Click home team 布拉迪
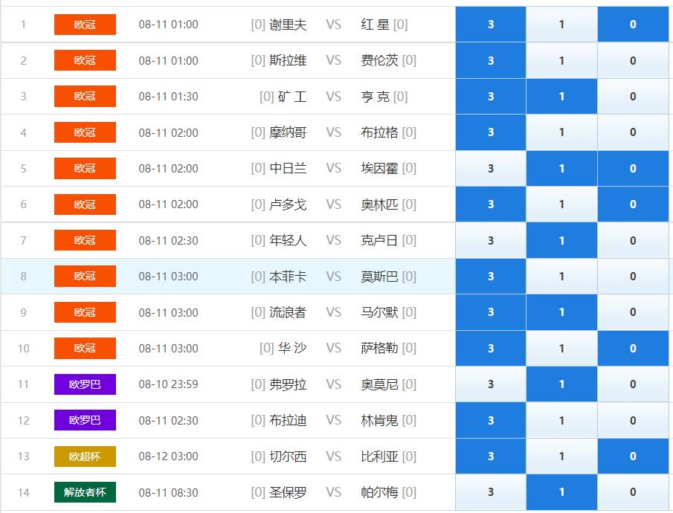This screenshot has width=673, height=513. click(x=288, y=420)
